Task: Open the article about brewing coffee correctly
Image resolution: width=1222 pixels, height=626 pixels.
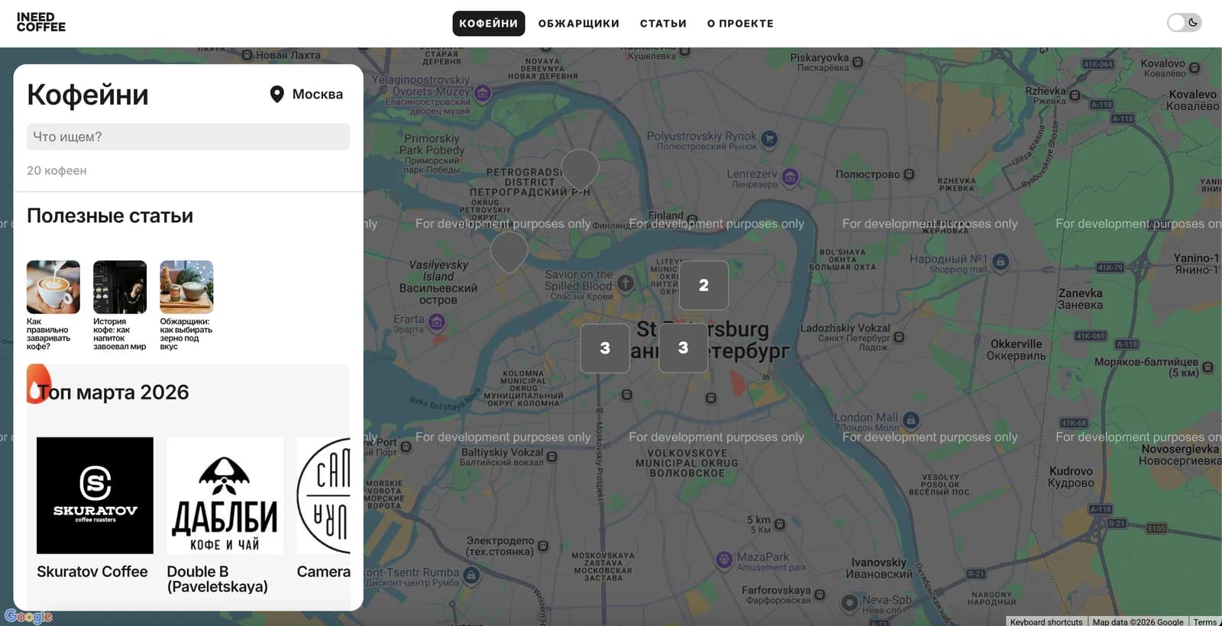Action: click(53, 288)
